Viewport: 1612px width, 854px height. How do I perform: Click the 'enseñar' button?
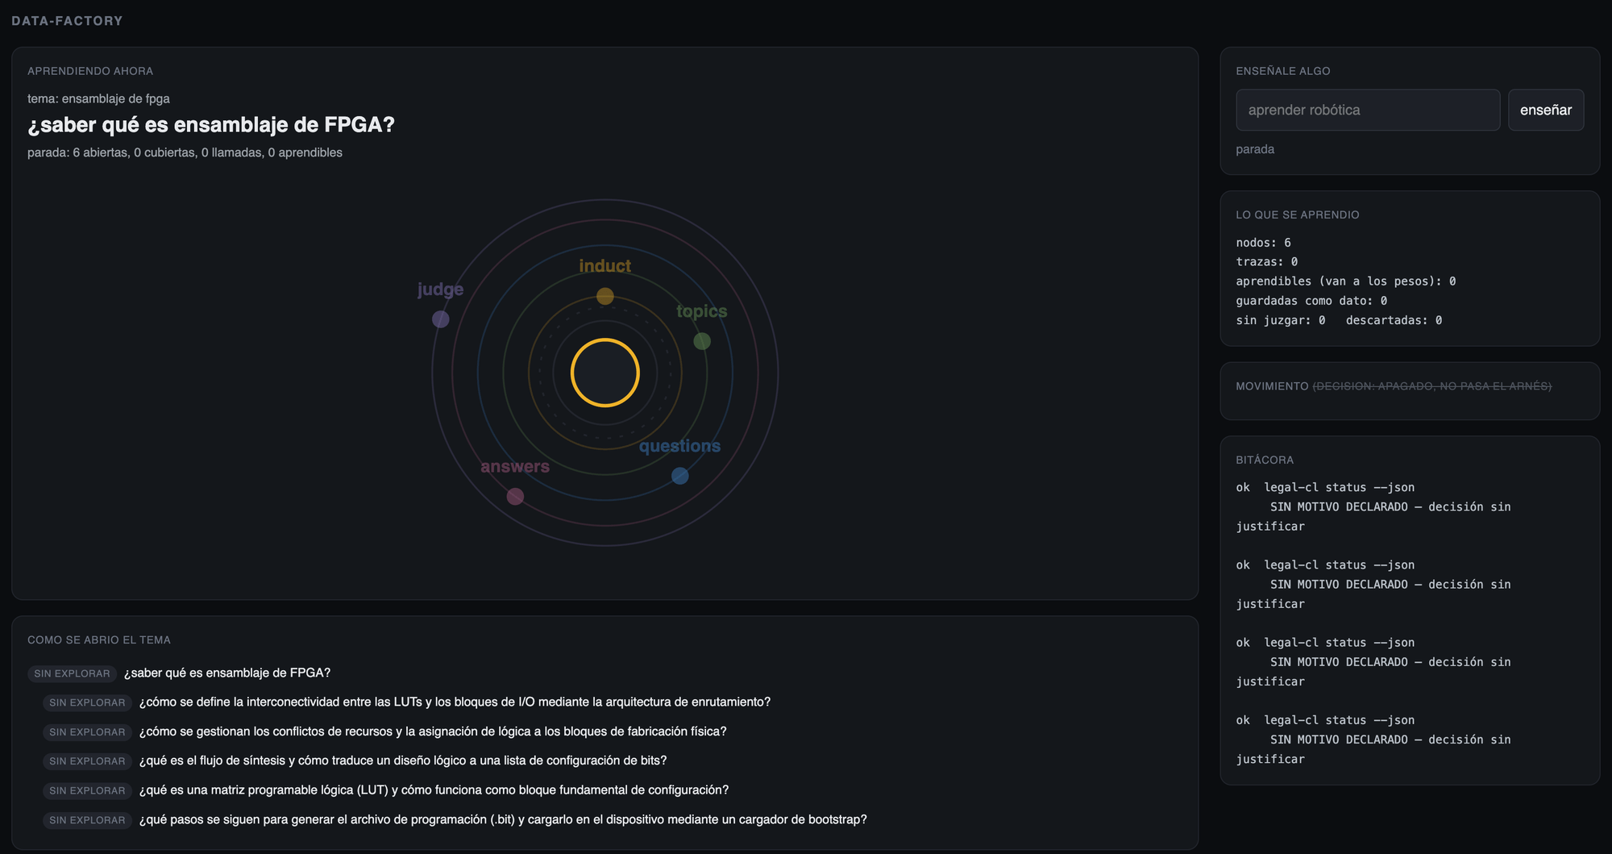1546,110
